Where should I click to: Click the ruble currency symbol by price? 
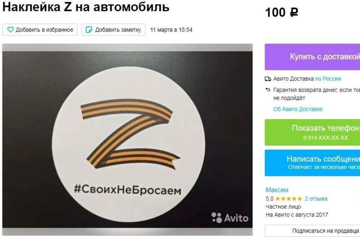pos(294,13)
